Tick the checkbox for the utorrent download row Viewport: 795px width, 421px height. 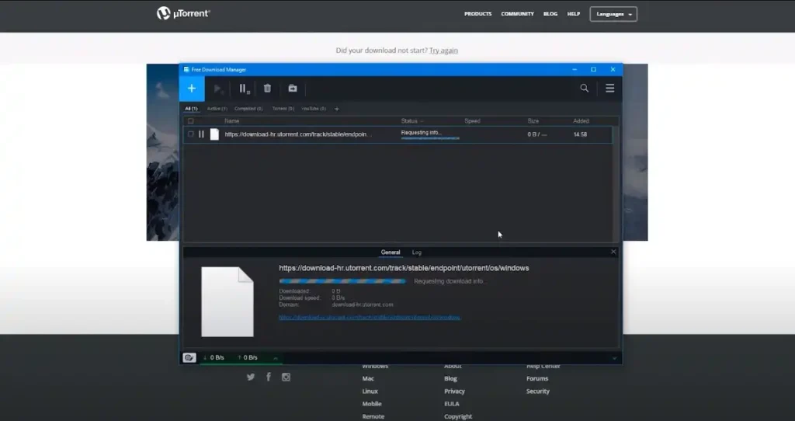(191, 134)
